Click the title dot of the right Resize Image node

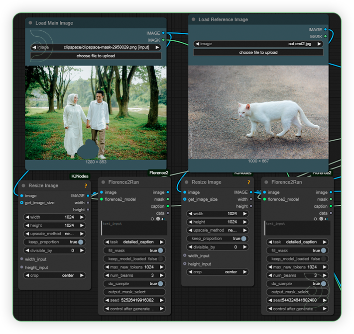(187, 182)
